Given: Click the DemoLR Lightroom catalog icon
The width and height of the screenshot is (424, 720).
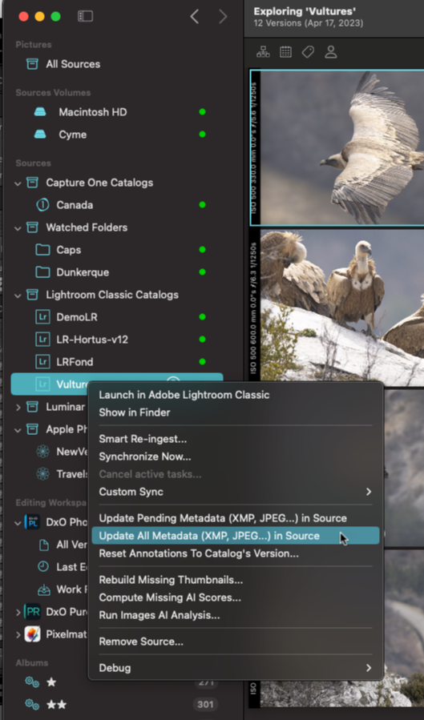Looking at the screenshot, I should click(x=42, y=317).
